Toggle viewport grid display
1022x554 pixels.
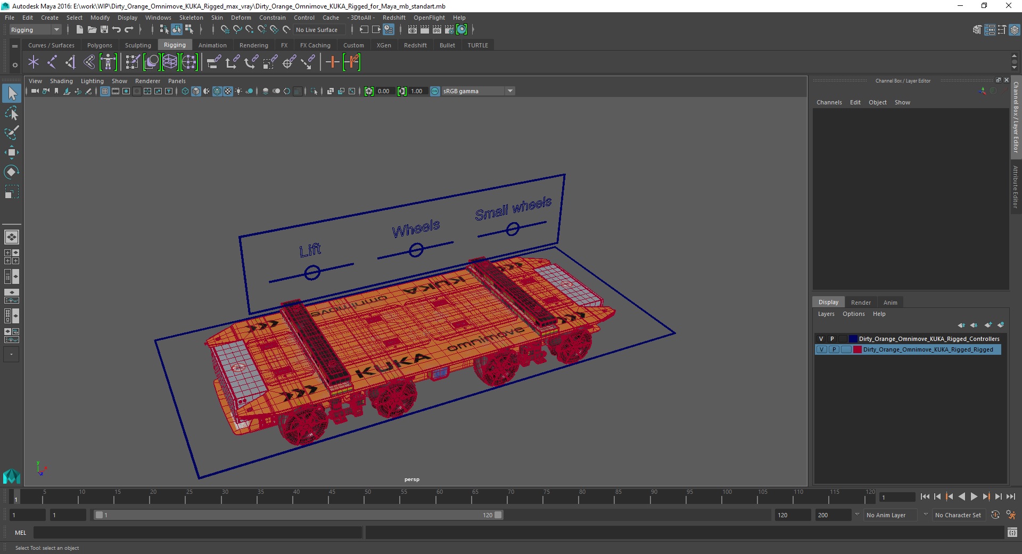(105, 91)
